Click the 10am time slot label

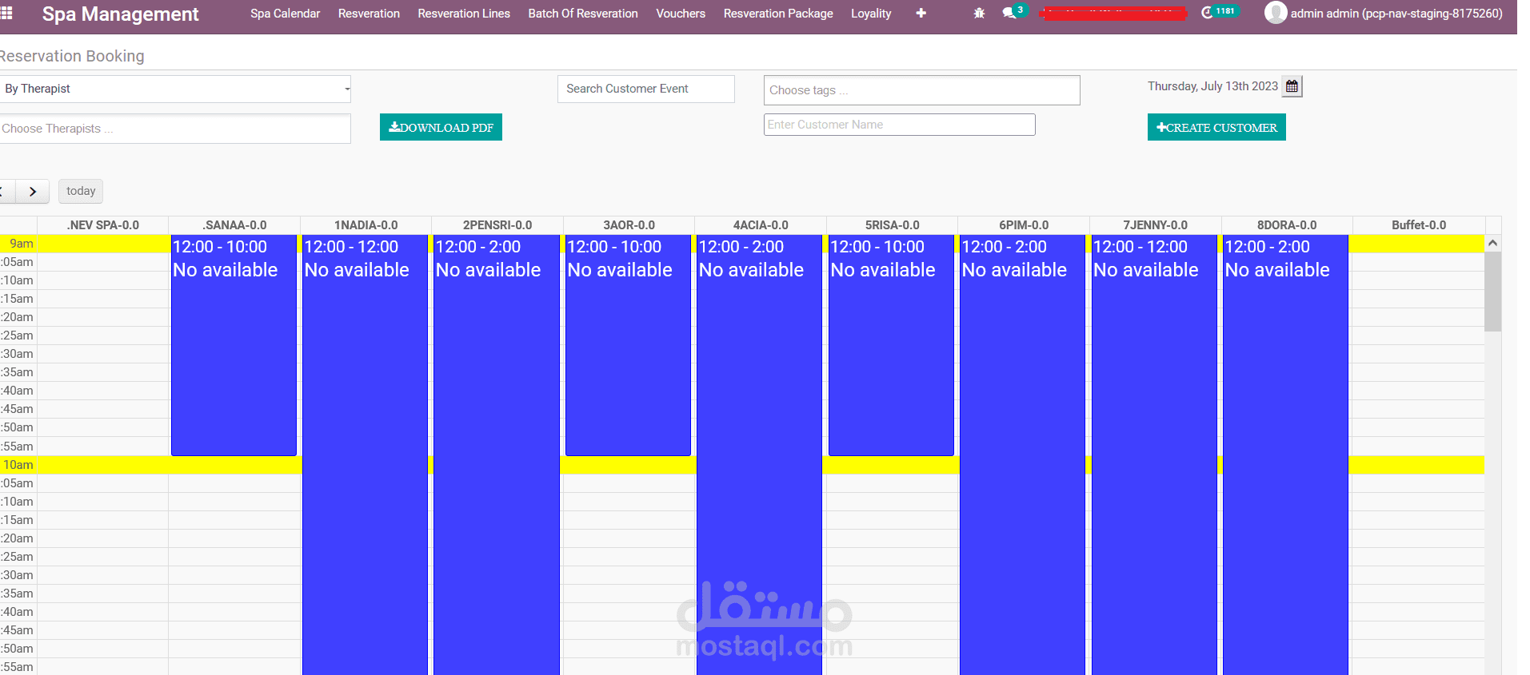tap(18, 465)
